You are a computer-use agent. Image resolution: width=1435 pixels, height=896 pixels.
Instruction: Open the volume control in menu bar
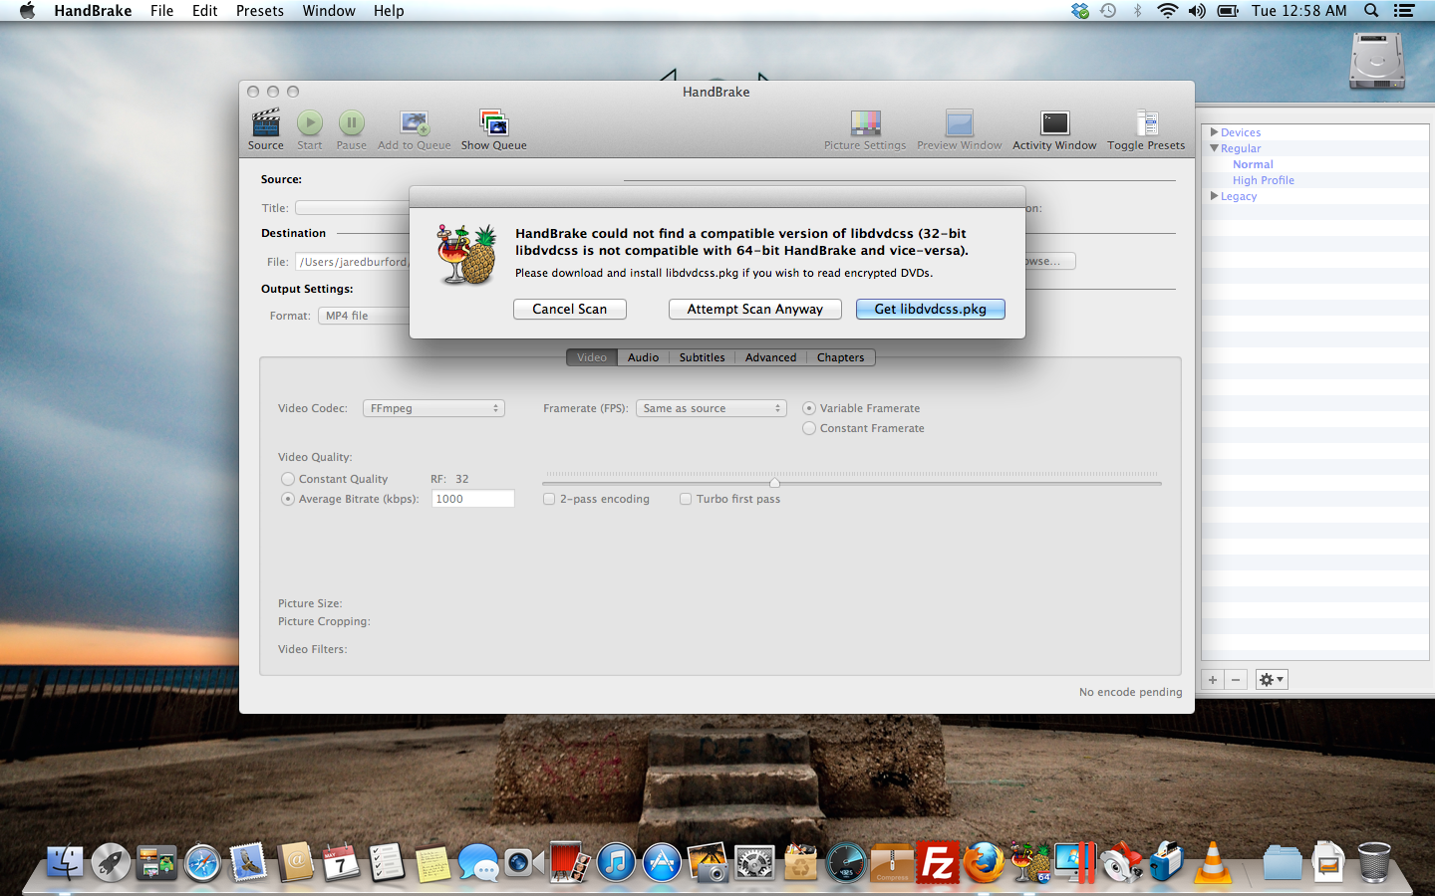[1197, 10]
